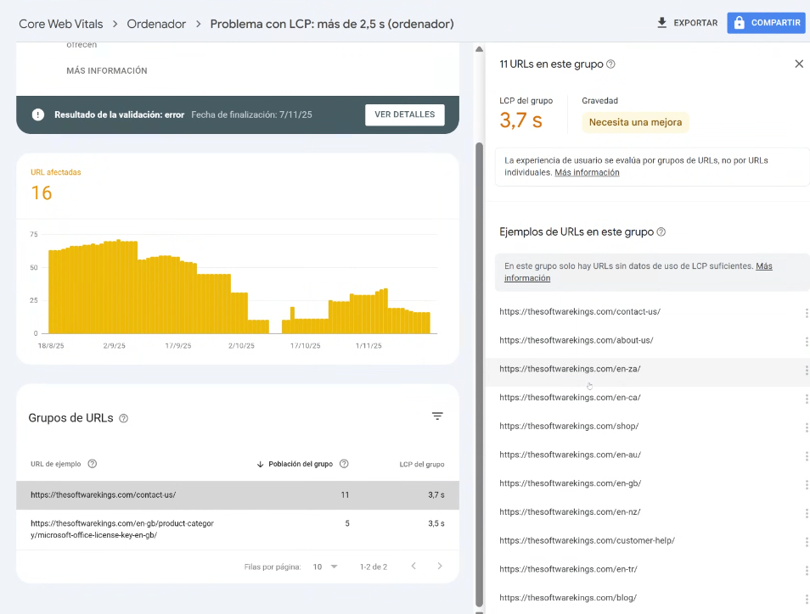Image resolution: width=810 pixels, height=614 pixels.
Task: Click help icon next to Grupos de URLs title
Action: [x=124, y=419]
